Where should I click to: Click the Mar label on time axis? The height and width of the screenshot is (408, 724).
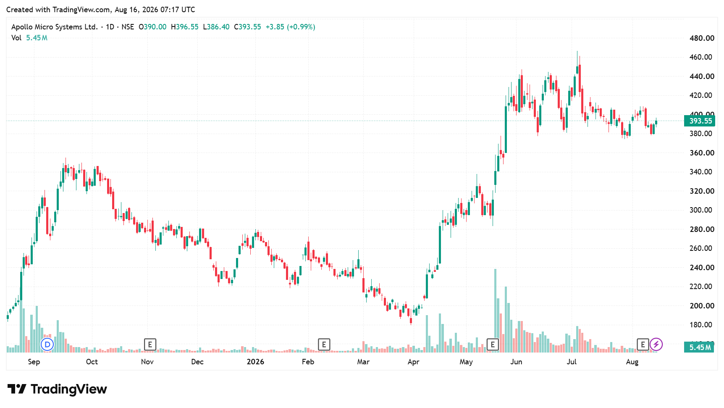(x=363, y=362)
